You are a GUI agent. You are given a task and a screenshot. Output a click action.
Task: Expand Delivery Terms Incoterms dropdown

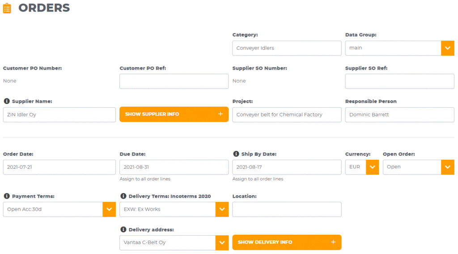point(222,209)
